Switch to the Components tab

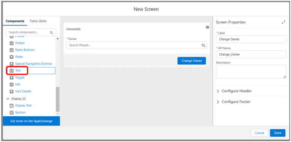[x=15, y=21]
